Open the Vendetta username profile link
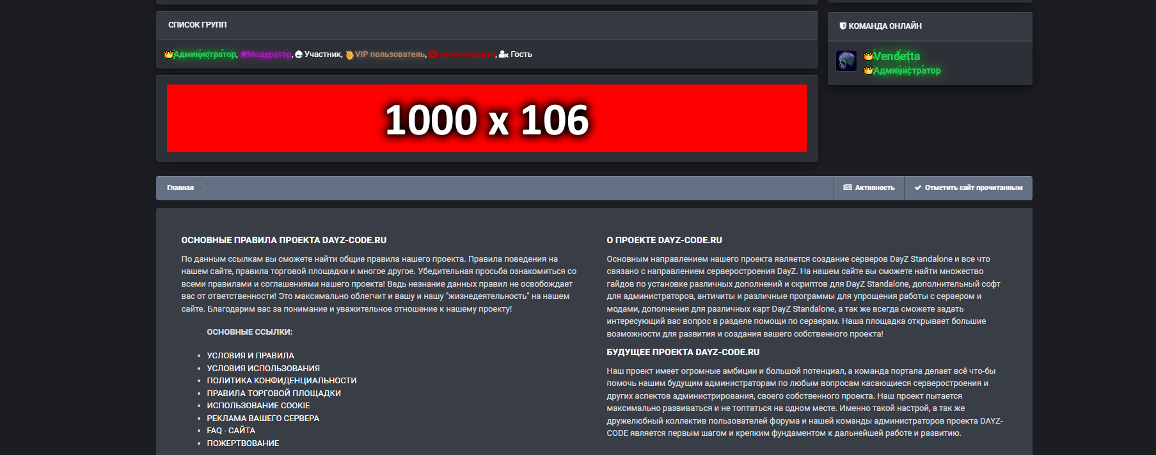Image resolution: width=1156 pixels, height=455 pixels. pos(896,56)
